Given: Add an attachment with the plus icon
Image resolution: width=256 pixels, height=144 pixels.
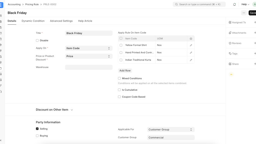Looking at the screenshot, I should pos(255,33).
